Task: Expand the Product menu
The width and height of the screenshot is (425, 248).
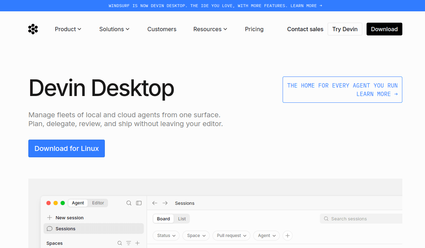Action: click(x=68, y=29)
